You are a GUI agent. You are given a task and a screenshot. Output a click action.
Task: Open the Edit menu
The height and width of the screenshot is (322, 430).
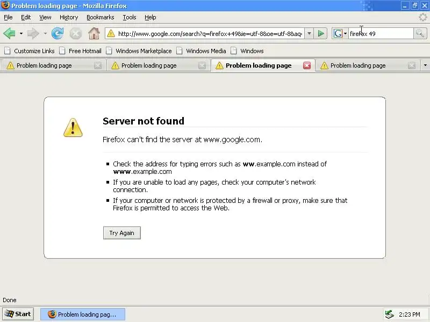click(x=26, y=17)
